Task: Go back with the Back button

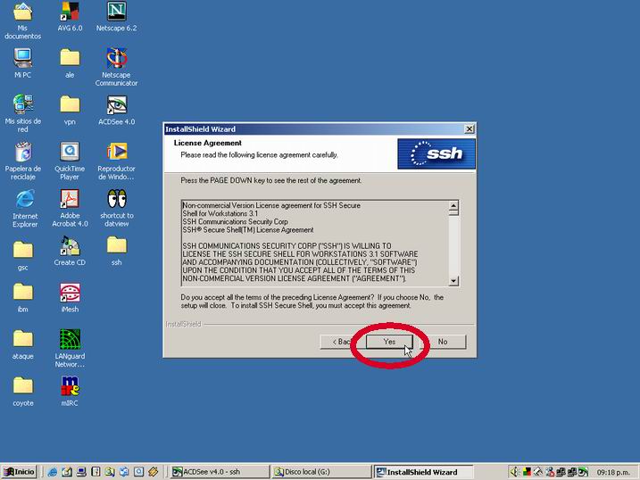Action: coord(341,342)
